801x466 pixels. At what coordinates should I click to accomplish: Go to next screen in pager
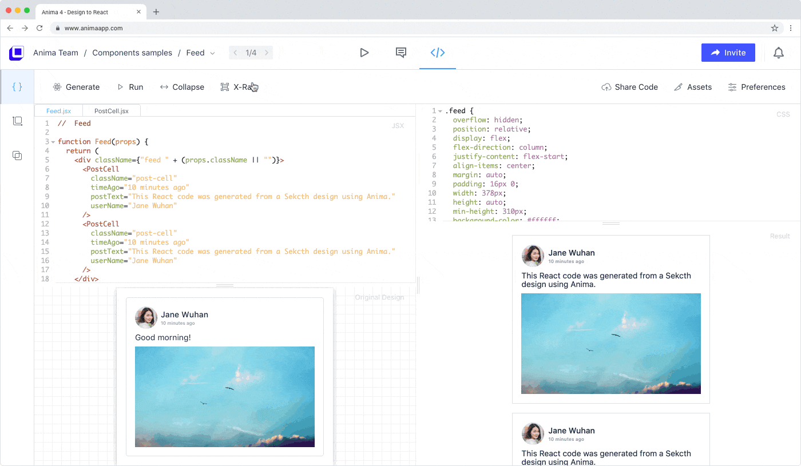[x=266, y=53]
